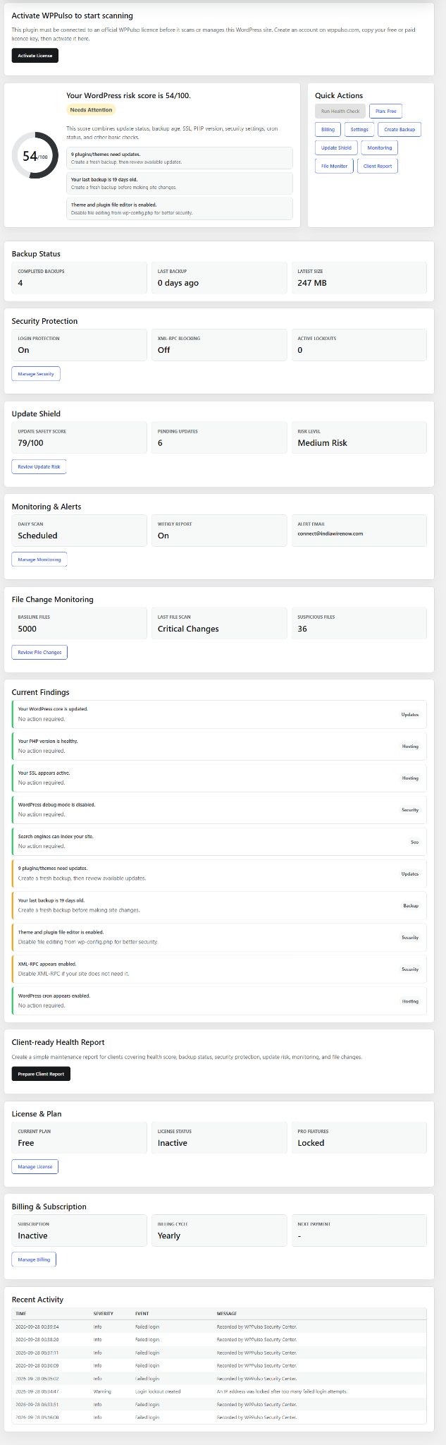Click the Medium Risk level value
446x1445 pixels.
[x=322, y=443]
